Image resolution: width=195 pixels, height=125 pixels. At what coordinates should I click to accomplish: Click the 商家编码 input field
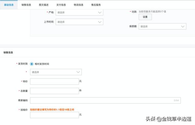(x=105, y=100)
